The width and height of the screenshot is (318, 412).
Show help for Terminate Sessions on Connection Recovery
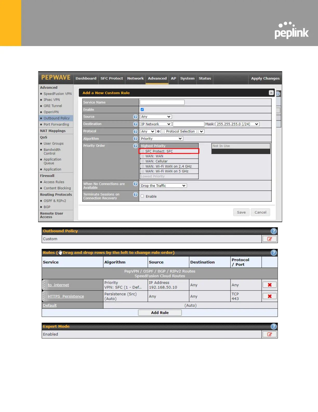[135, 195]
